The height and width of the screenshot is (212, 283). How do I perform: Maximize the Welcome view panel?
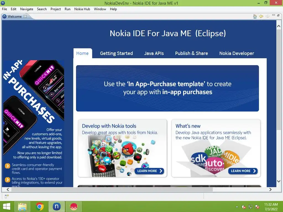[x=278, y=15]
